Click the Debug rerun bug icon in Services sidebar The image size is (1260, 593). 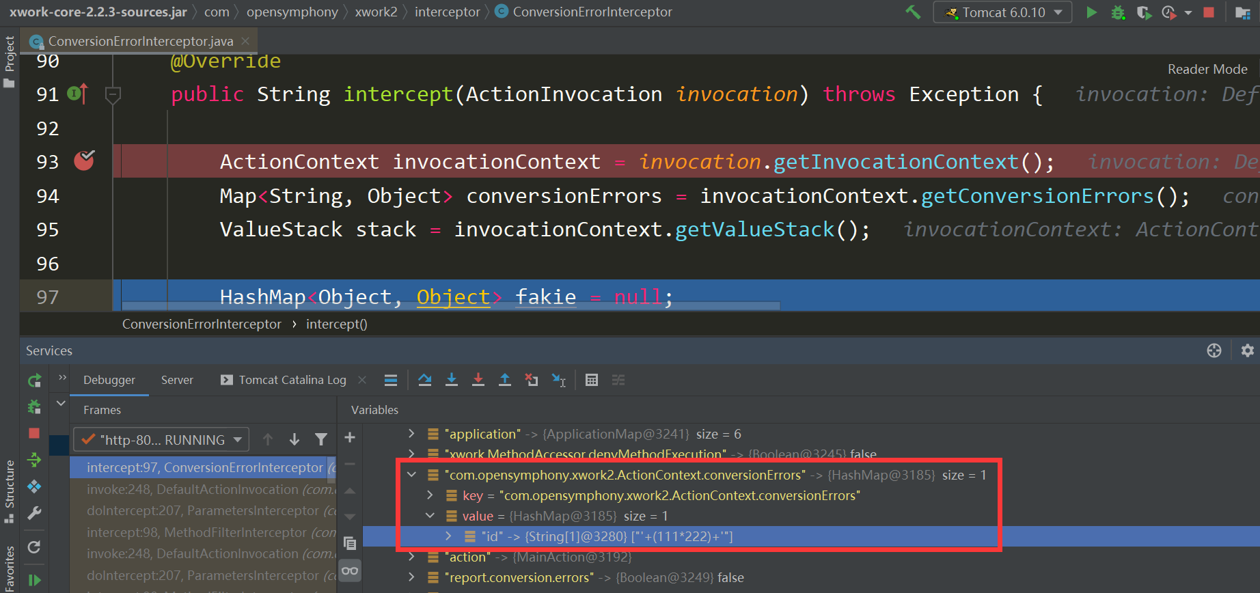point(34,407)
